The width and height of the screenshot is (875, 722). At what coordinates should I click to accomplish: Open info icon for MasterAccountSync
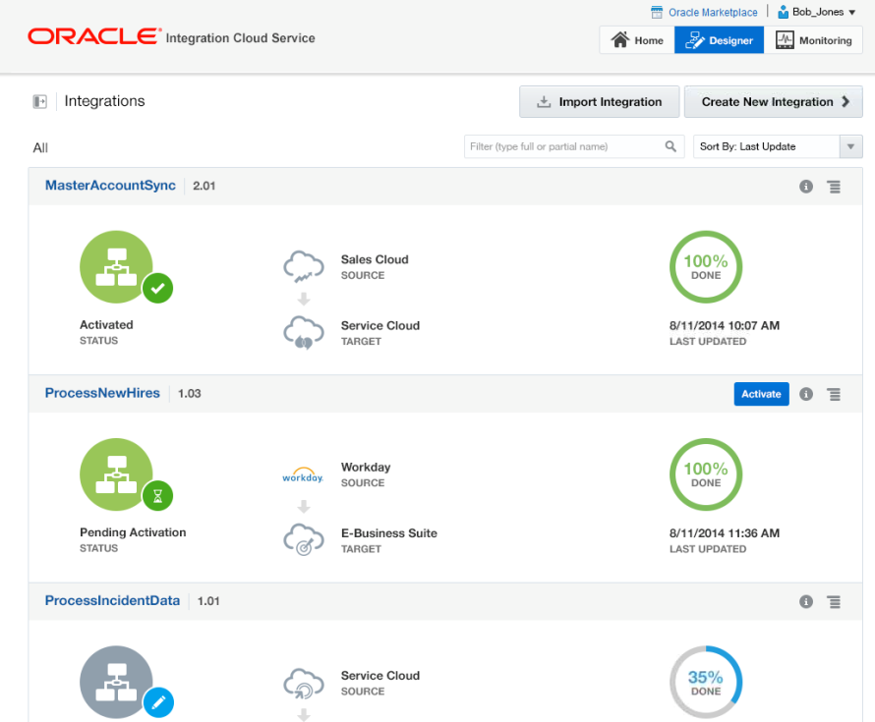click(x=806, y=187)
